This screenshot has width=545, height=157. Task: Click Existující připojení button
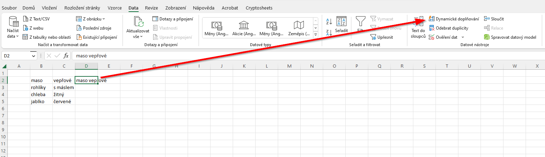tap(97, 37)
